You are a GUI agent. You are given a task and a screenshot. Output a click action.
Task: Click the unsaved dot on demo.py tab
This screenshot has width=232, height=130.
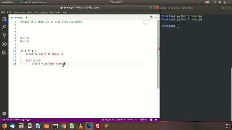click(x=26, y=17)
